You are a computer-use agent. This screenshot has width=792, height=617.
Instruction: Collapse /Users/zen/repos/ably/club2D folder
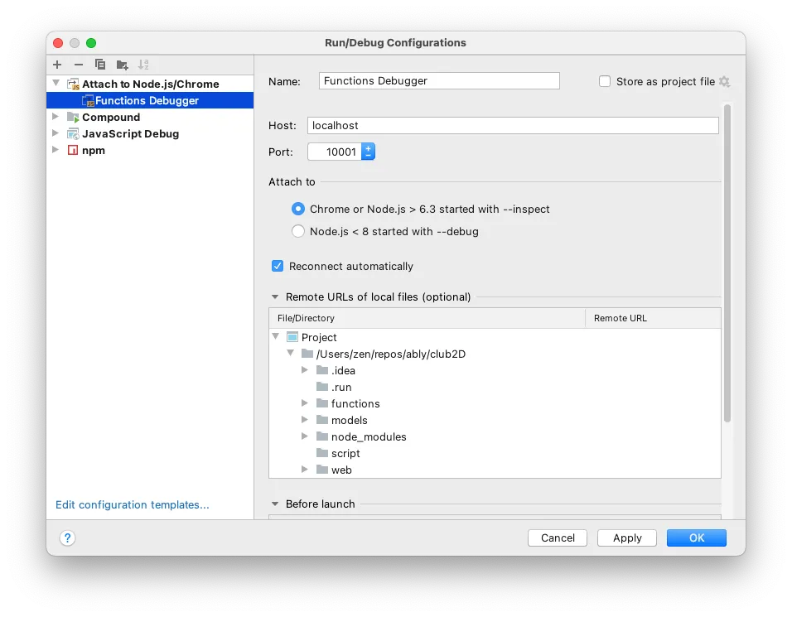coord(291,353)
